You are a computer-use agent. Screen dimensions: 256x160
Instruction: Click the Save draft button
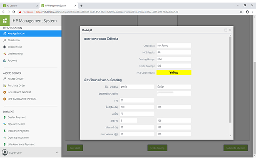point(75,148)
